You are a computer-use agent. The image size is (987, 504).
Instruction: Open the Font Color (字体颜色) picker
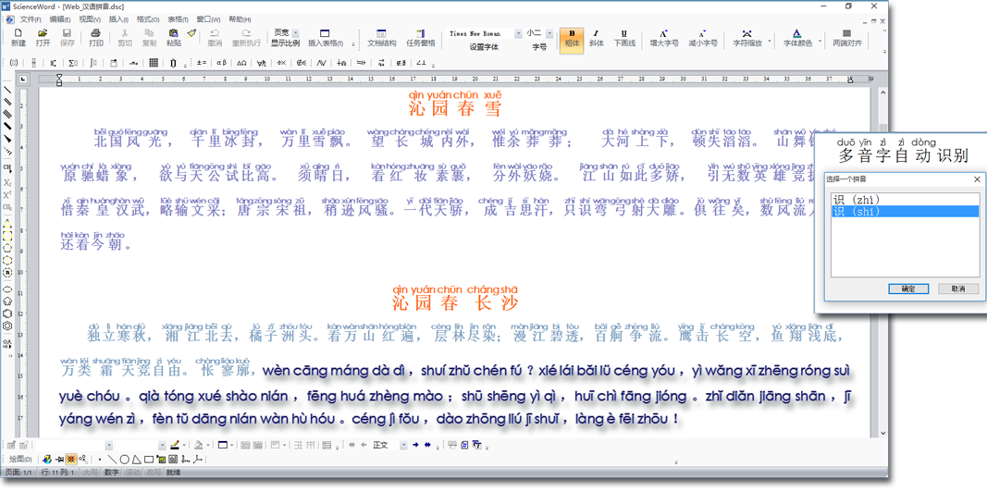click(x=796, y=38)
